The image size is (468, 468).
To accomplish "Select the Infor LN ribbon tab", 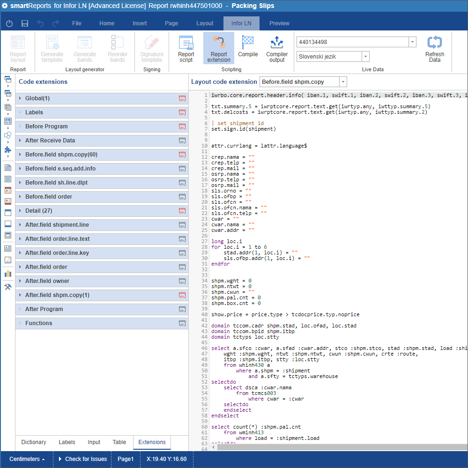I will click(x=241, y=23).
